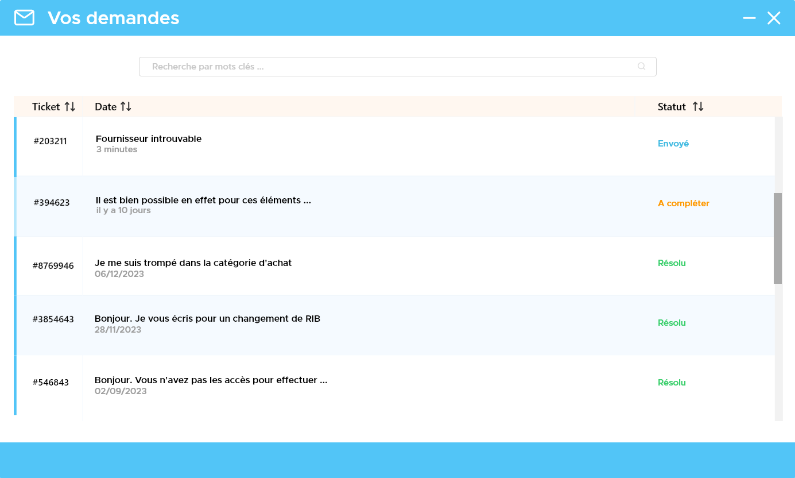
Task: Open ticket #394623
Action: click(x=52, y=203)
